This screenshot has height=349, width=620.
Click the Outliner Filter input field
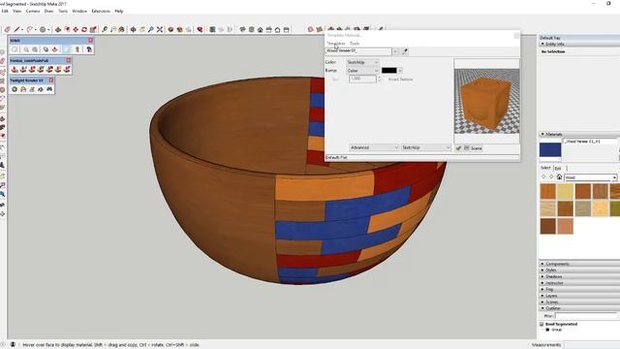click(x=586, y=316)
